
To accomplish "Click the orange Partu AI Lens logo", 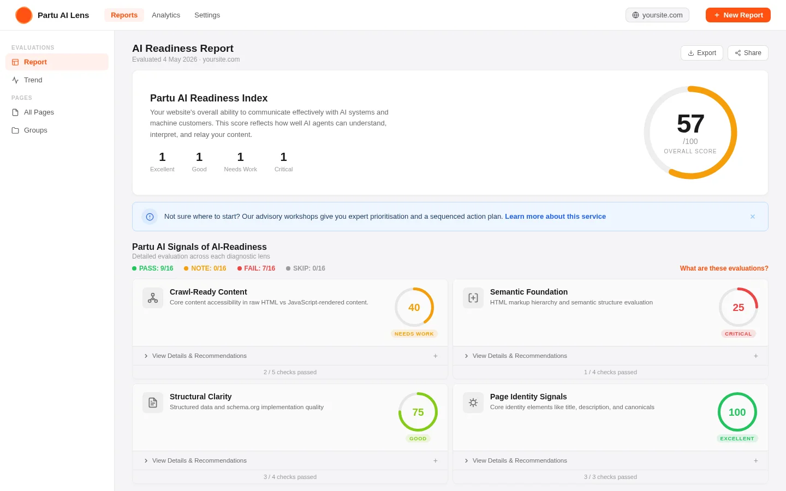I will [24, 15].
